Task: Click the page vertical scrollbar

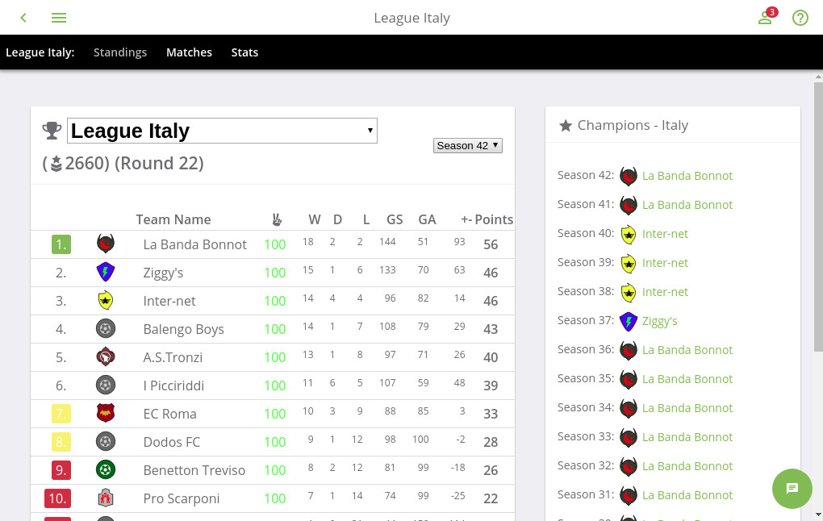Action: 818,216
